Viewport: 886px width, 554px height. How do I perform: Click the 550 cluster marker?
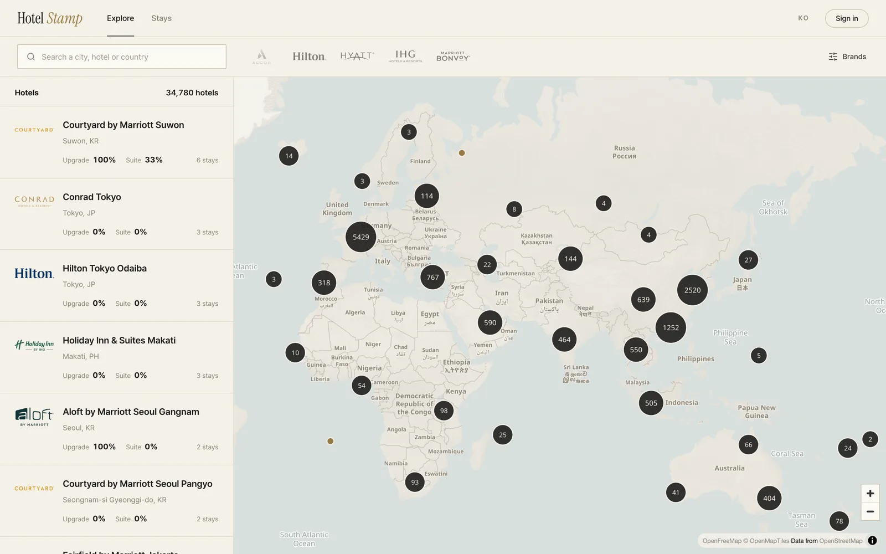(x=636, y=350)
